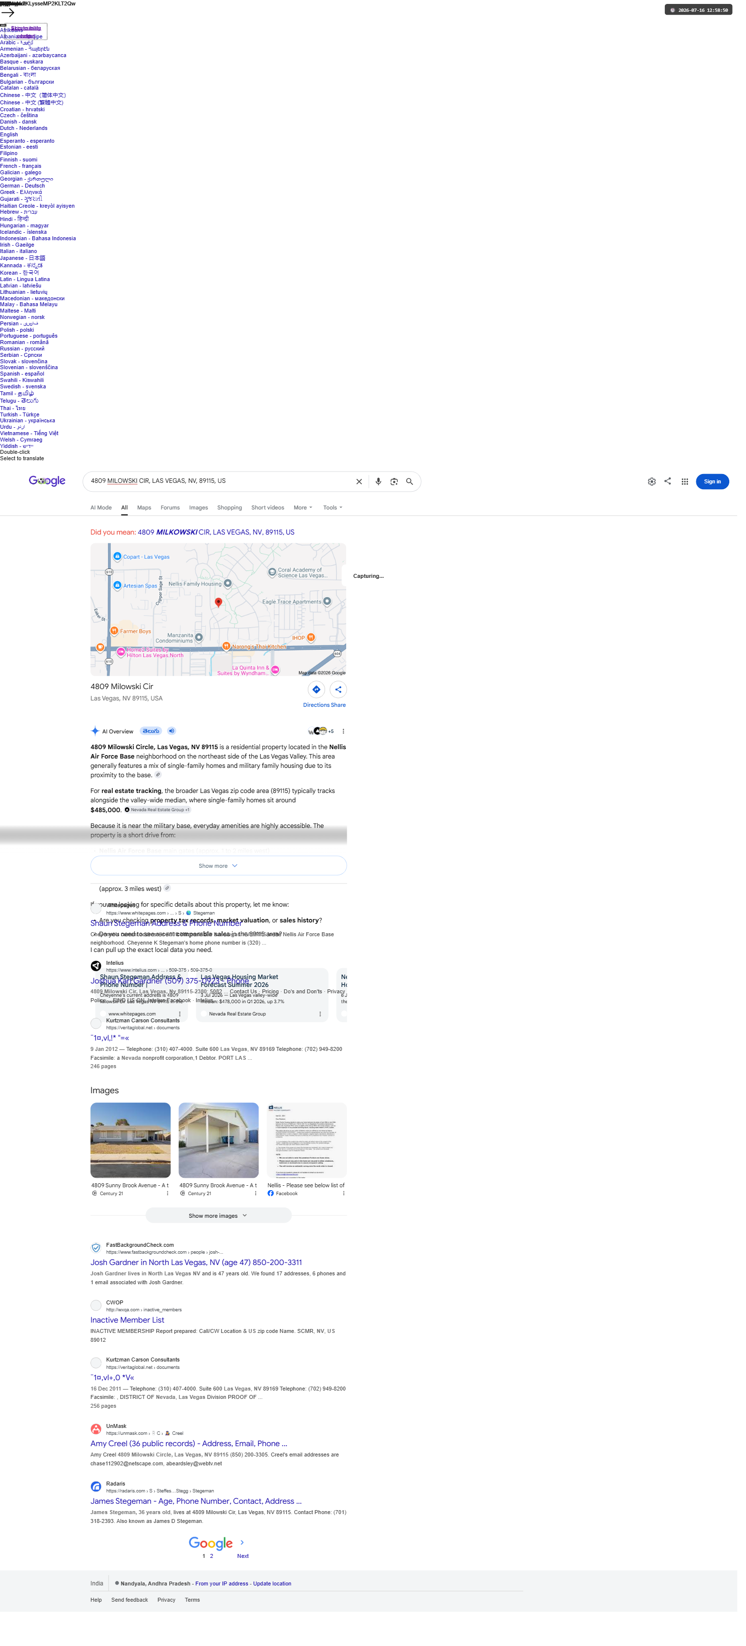Click the Farmer Boys restaurant map marker
The width and height of the screenshot is (746, 1646).
(116, 638)
